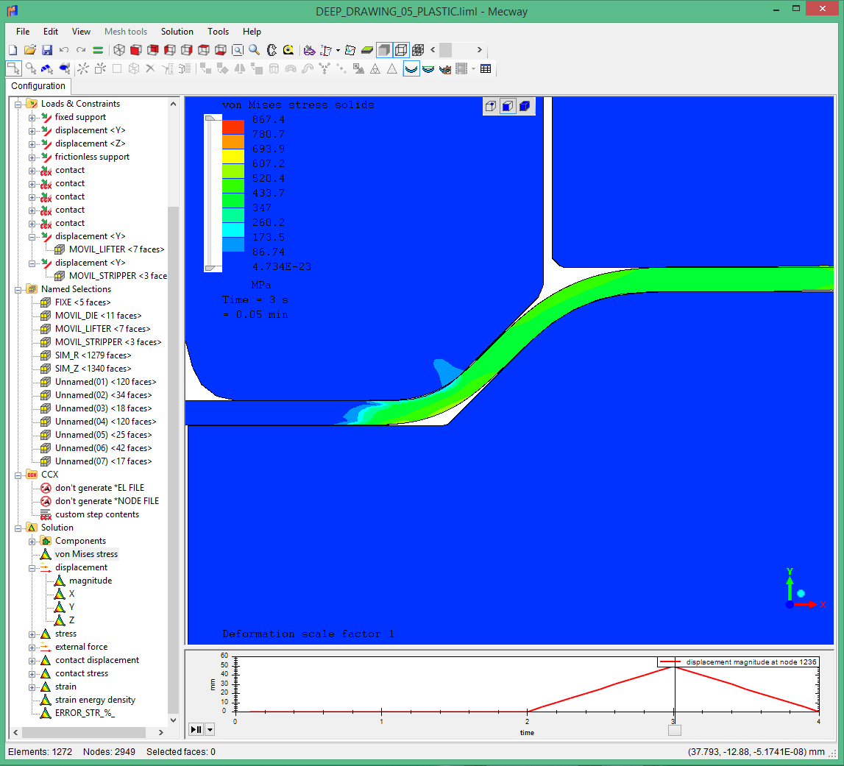
Task: Click the animation filmstrip icon
Action: pos(461,68)
